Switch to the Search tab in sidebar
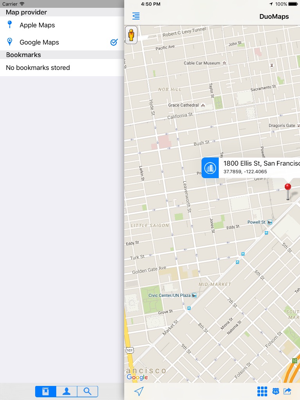 coord(87,391)
